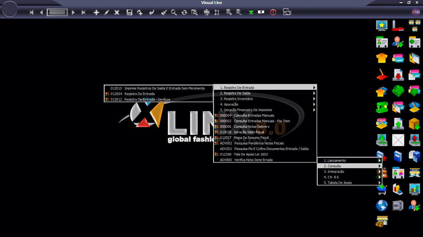
Task: Select the 4. I N 8 6 menu entry
Action: pyautogui.click(x=350, y=177)
